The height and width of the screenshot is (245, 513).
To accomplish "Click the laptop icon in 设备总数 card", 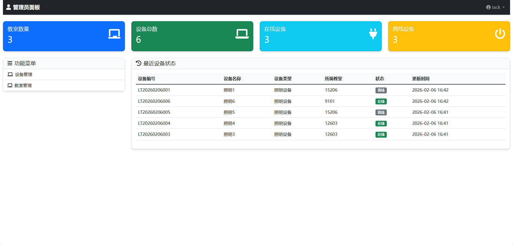I will [242, 34].
